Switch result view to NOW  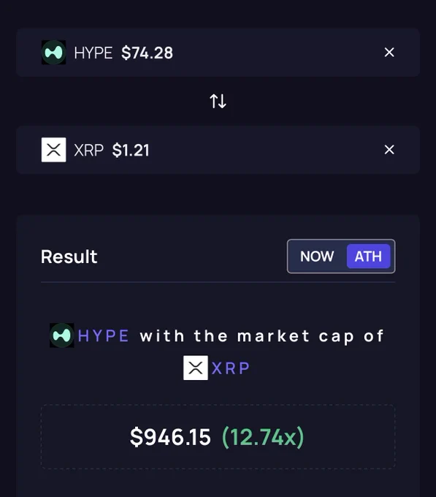(x=317, y=256)
